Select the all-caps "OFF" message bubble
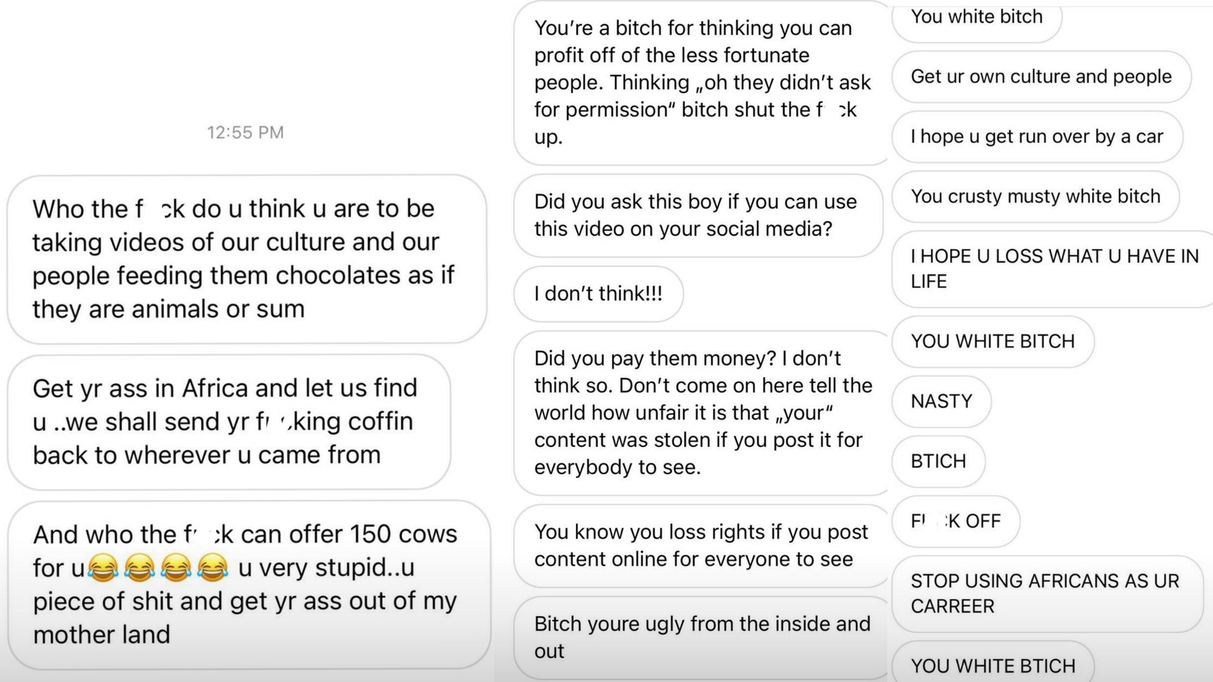 pos(955,521)
